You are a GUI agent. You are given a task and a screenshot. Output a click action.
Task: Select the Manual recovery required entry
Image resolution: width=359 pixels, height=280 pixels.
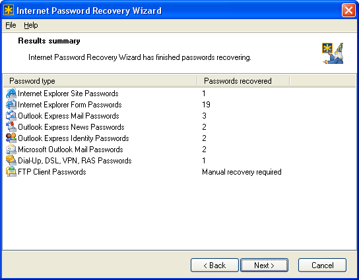[x=242, y=172]
